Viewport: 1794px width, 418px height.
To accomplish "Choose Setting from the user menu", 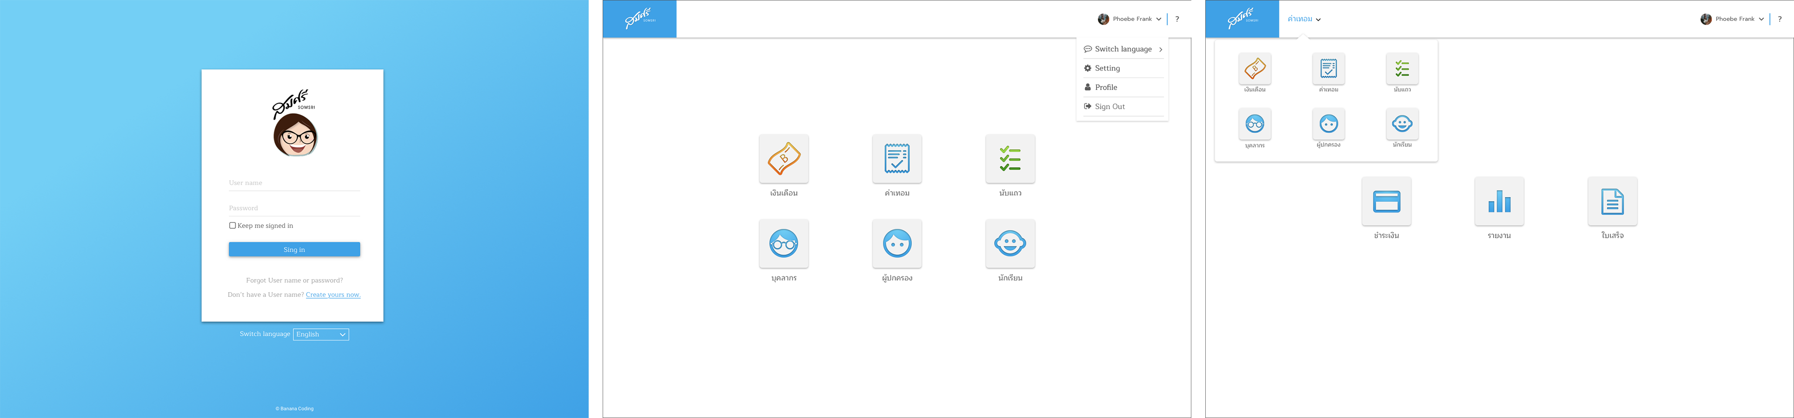I will coord(1107,68).
